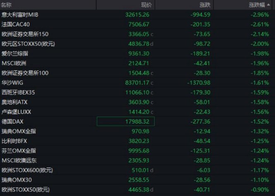This screenshot has height=196, width=275.
Task: Select the 华沙WIG index row
Action: [13, 82]
